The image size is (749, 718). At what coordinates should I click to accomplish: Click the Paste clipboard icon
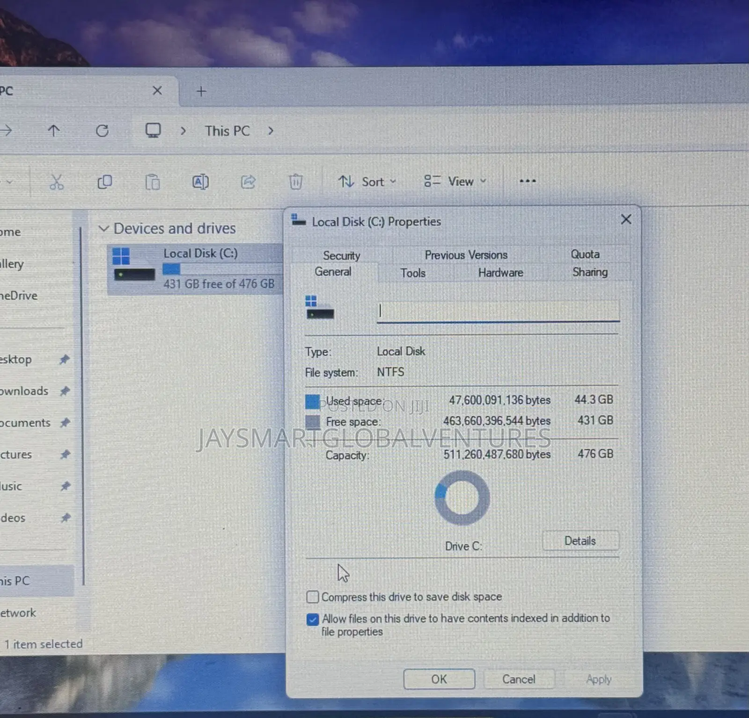click(x=153, y=182)
